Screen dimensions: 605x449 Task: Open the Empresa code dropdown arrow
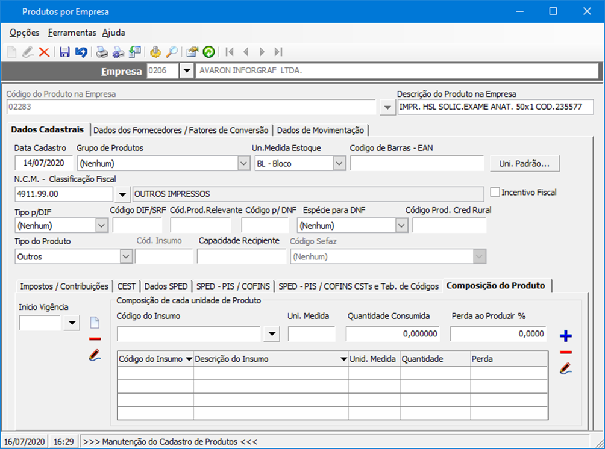tap(187, 71)
